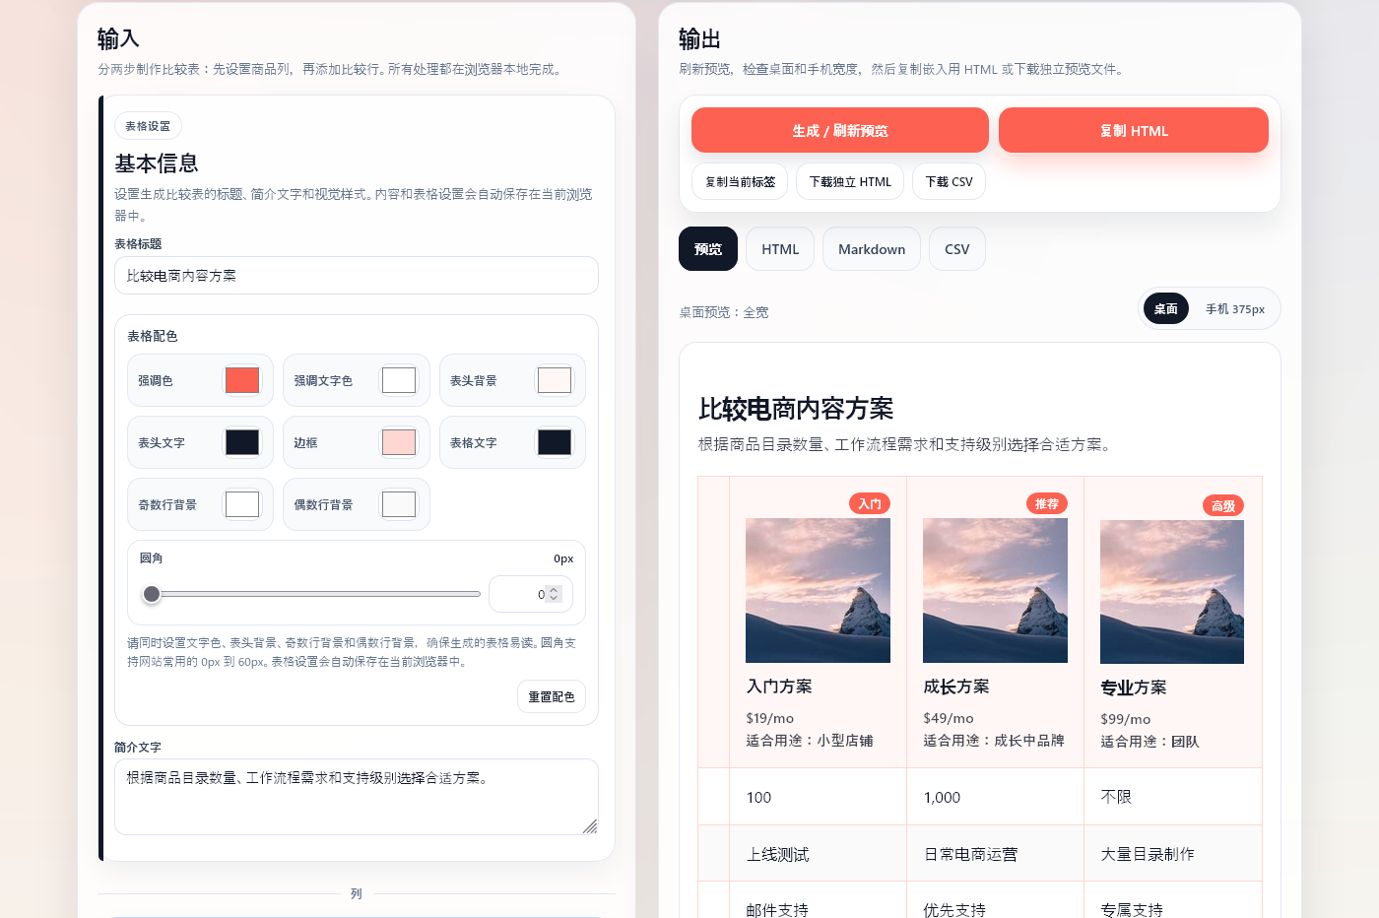Open the 奇数行背景 color swatch
1379x918 pixels.
pyautogui.click(x=242, y=504)
